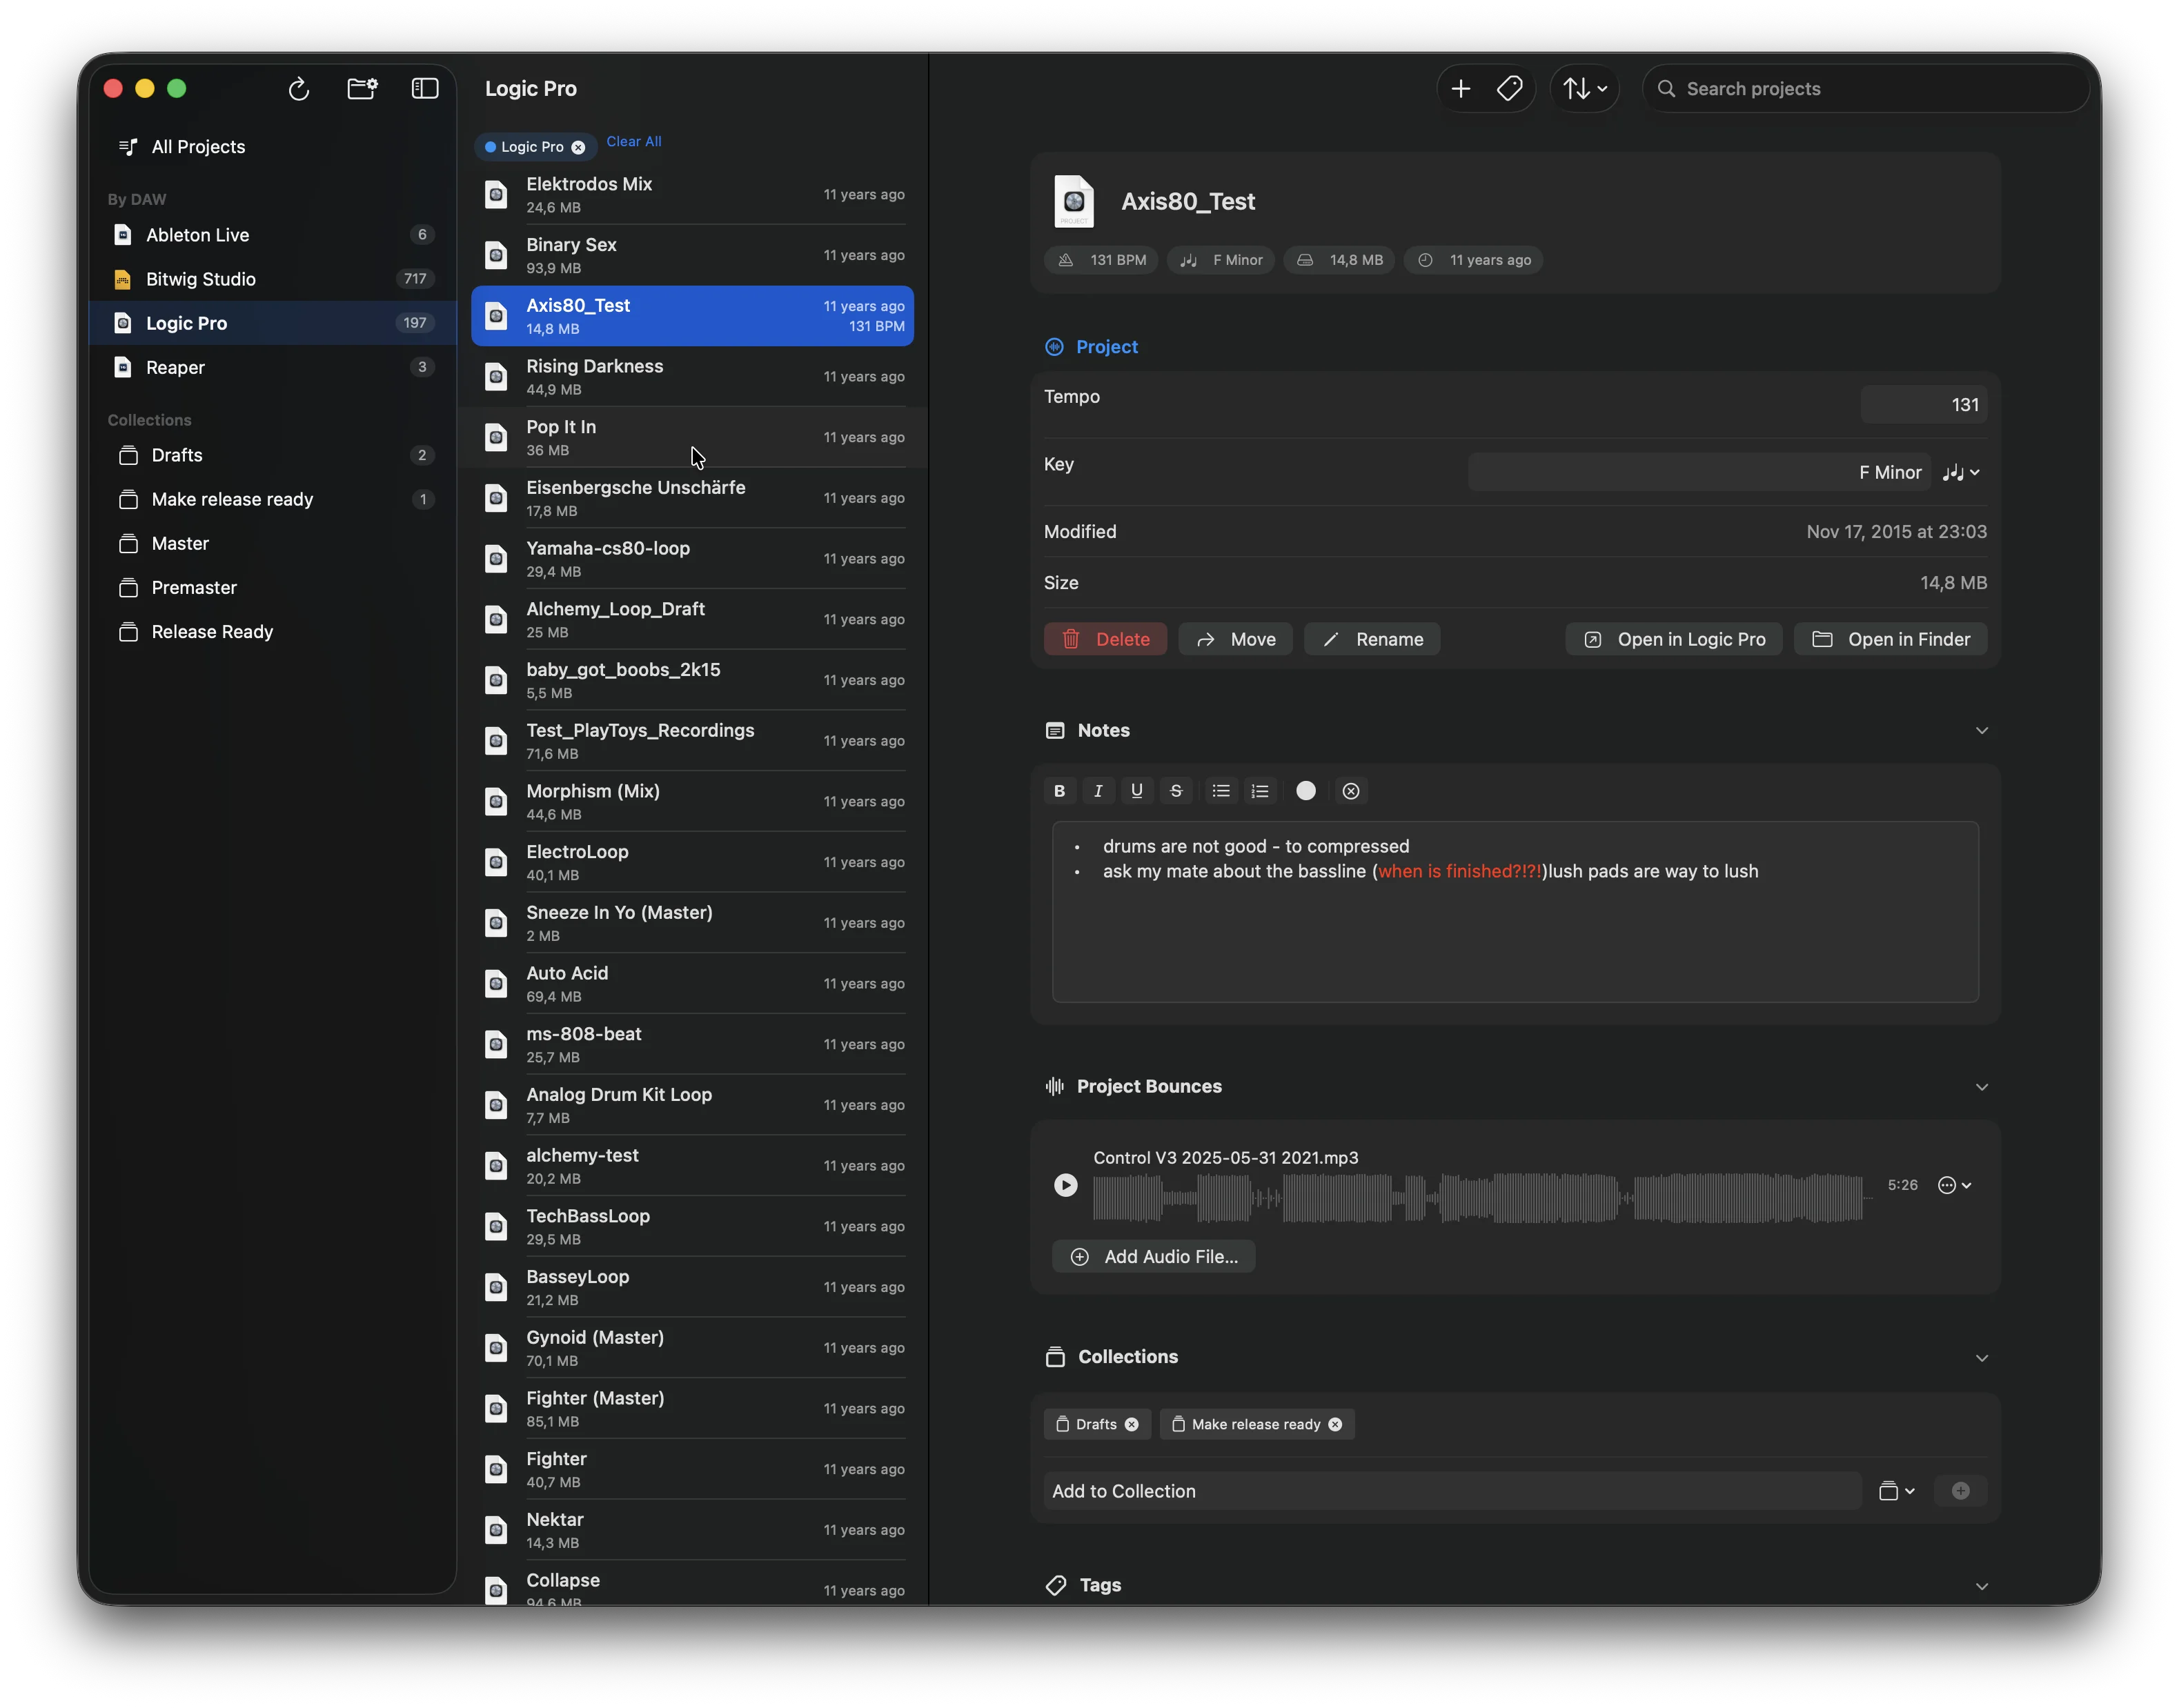Play the Control V3 bounce
Image resolution: width=2179 pixels, height=1708 pixels.
point(1066,1185)
